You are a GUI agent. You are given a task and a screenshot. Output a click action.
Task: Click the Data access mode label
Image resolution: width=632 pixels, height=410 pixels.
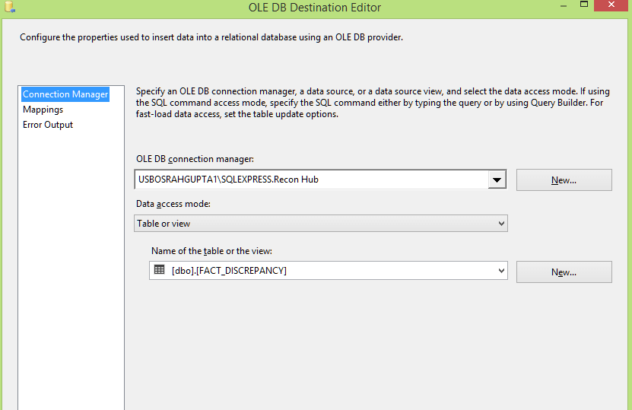tap(173, 204)
